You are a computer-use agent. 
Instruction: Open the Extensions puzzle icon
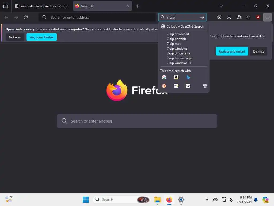point(248,17)
